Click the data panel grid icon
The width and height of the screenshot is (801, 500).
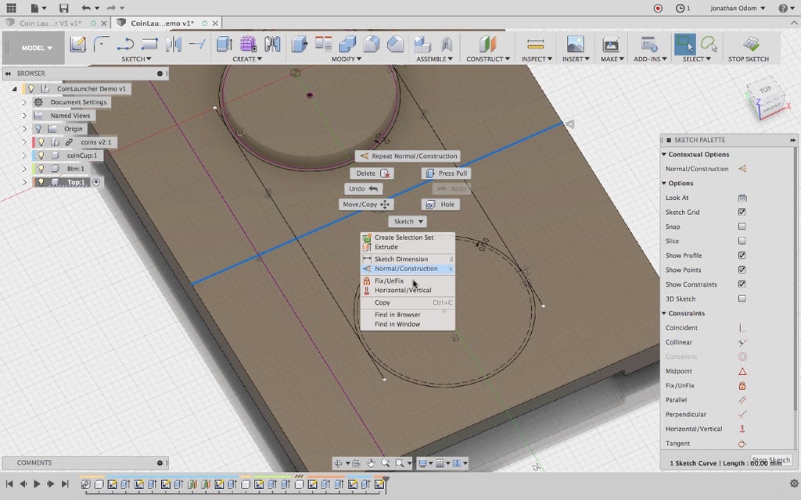(11, 8)
